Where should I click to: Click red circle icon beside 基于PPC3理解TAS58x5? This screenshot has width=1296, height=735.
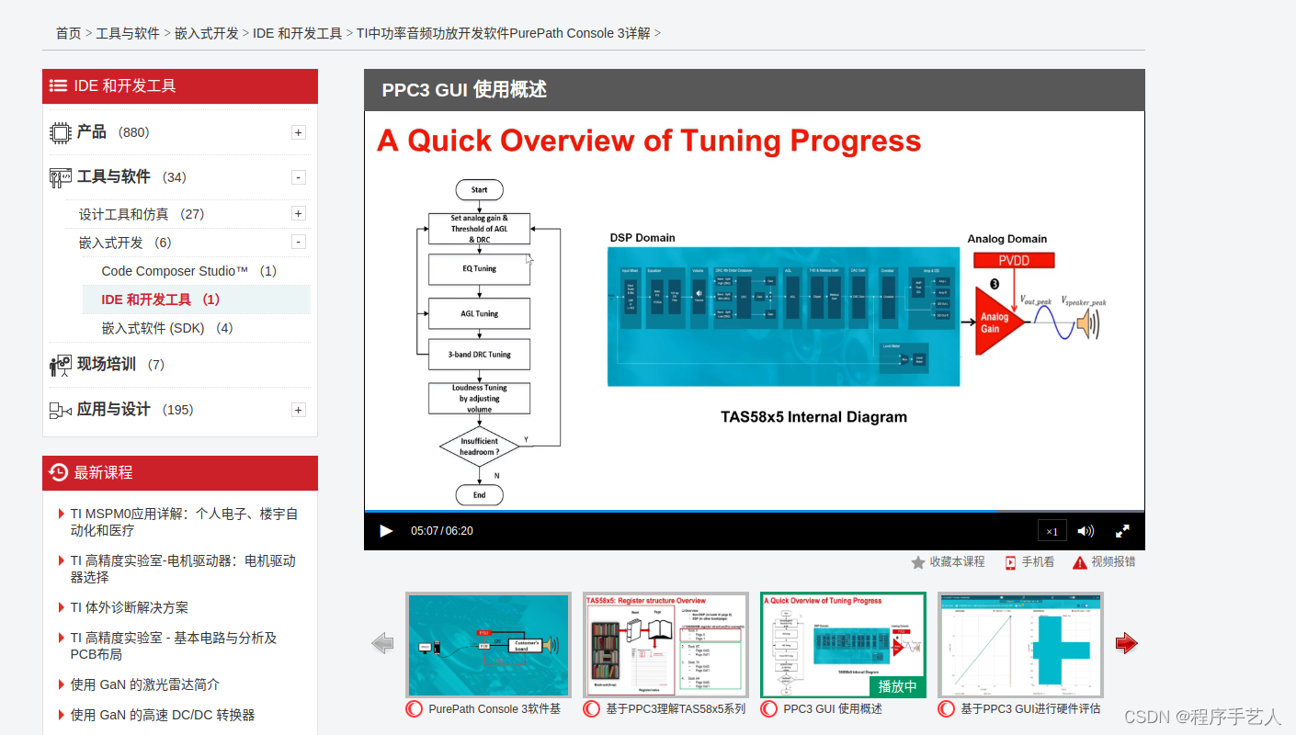tap(592, 709)
